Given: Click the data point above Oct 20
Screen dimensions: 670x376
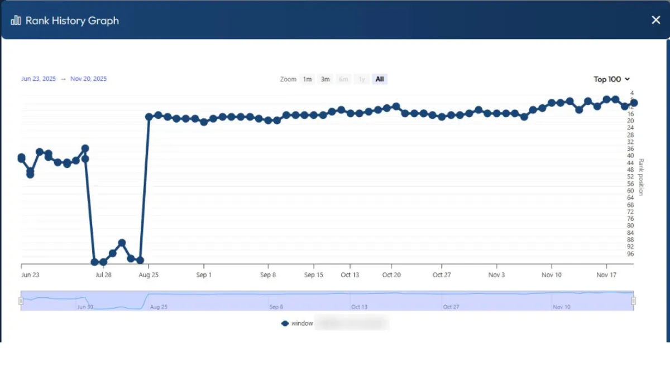Looking at the screenshot, I should tap(397, 105).
